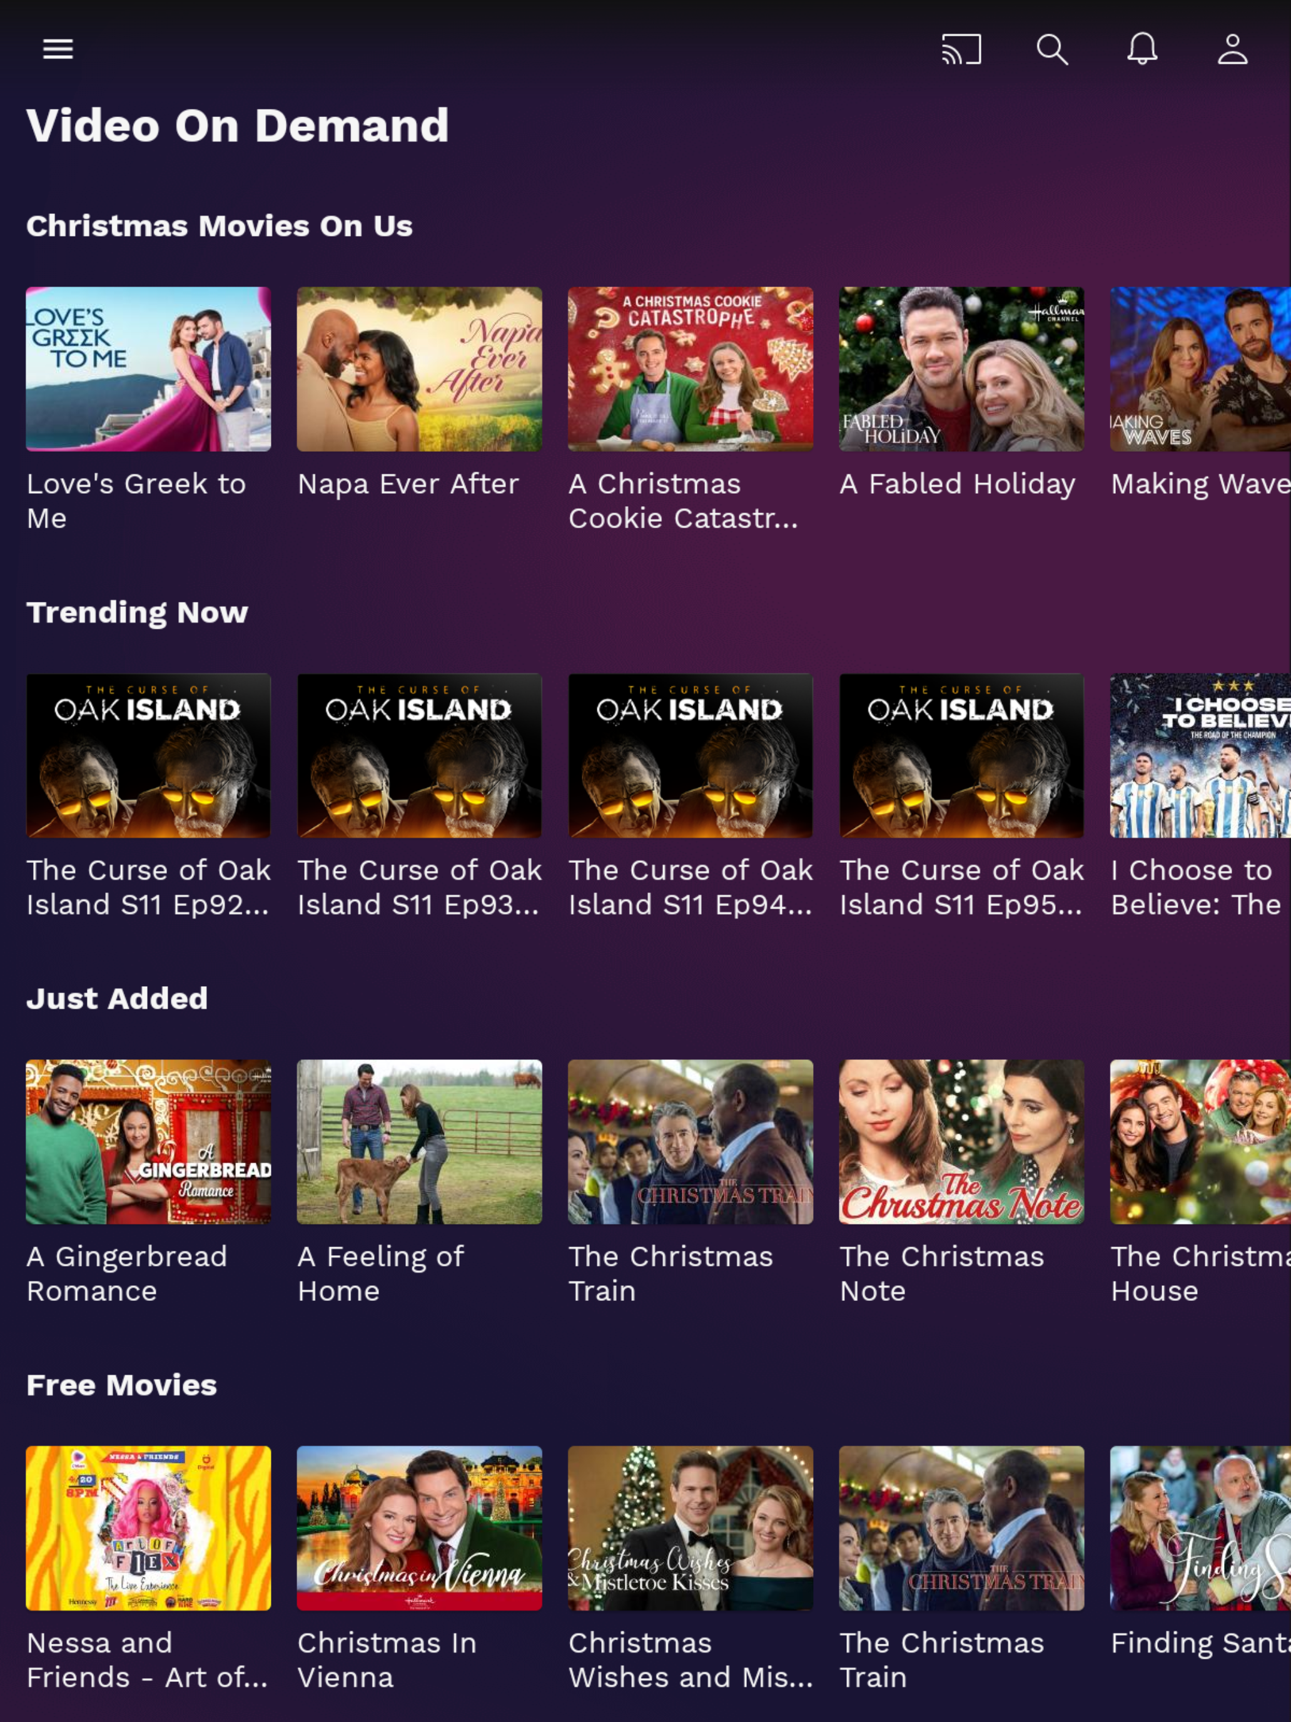1291x1722 pixels.
Task: Open the hamburger navigation menu
Action: pyautogui.click(x=58, y=49)
